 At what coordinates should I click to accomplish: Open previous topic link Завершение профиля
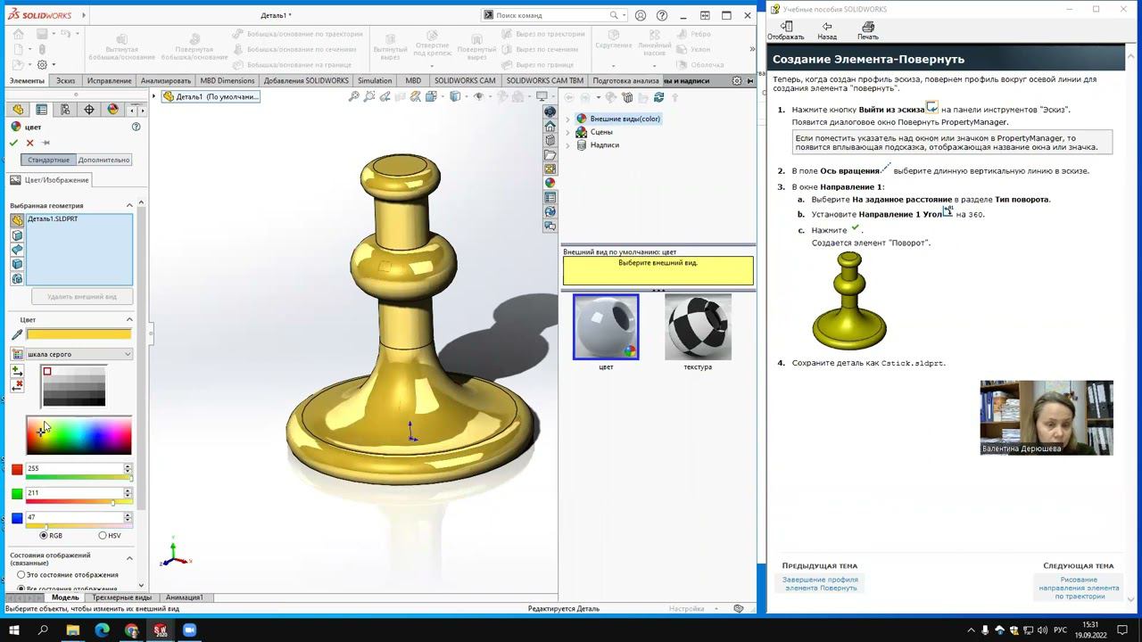tap(820, 583)
